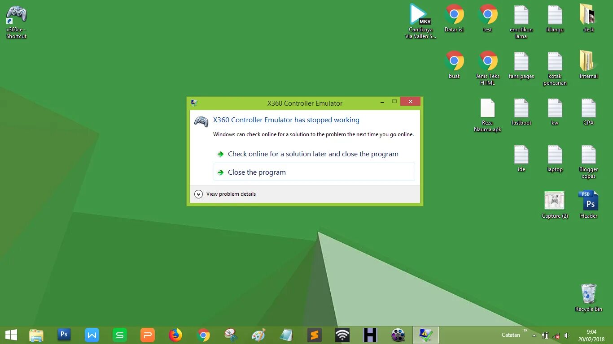Choose Check online for a solution later

click(314, 154)
